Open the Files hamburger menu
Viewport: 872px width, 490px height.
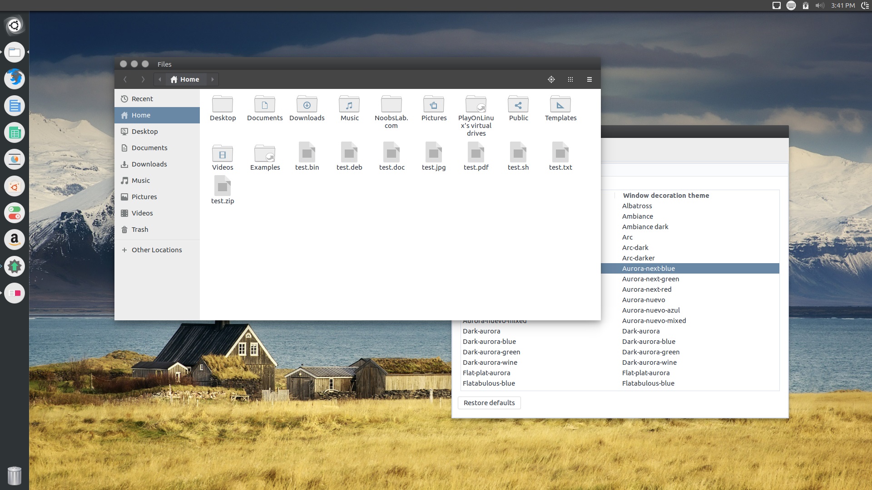pyautogui.click(x=589, y=79)
